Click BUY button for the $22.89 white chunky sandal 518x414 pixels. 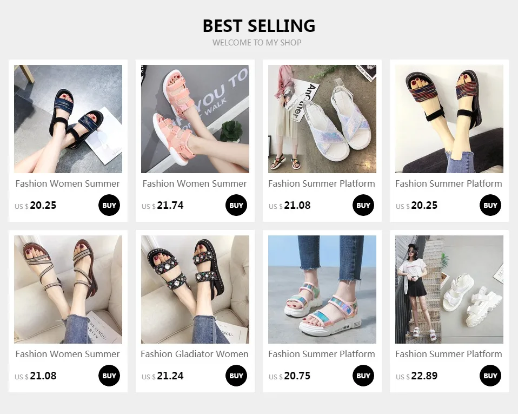490,376
